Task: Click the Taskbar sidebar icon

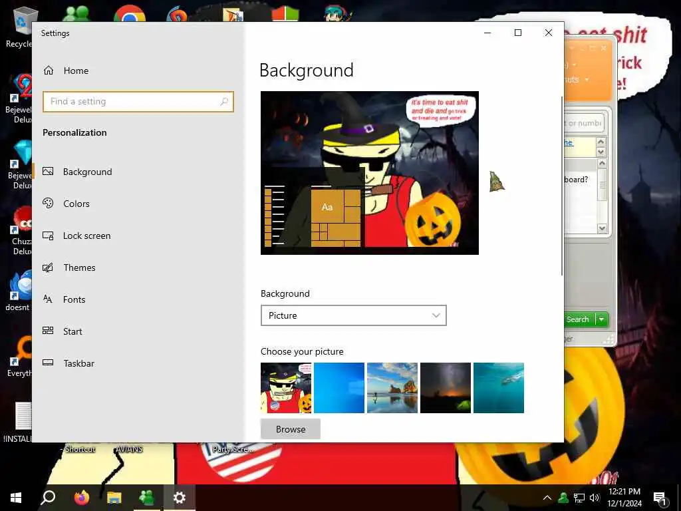Action: (48, 363)
